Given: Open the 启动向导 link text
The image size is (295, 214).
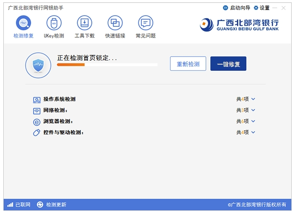Looking at the screenshot, I should click(x=240, y=8).
